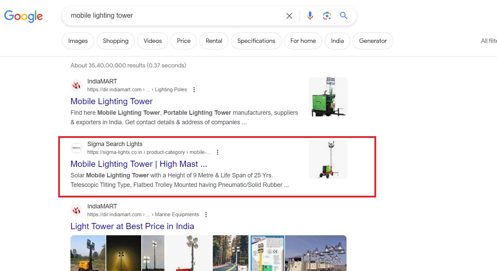The image size is (497, 271).
Task: Start voice search with microphone icon
Action: click(x=310, y=16)
